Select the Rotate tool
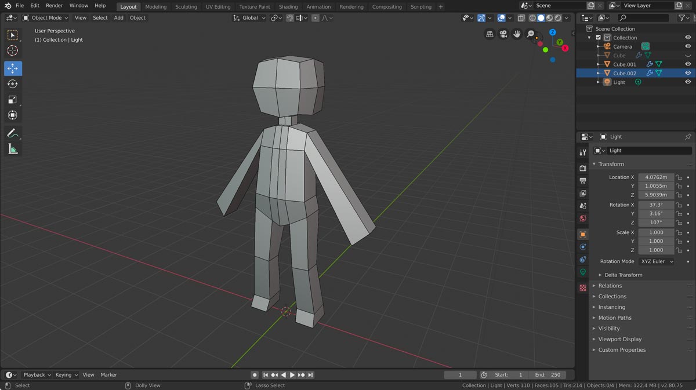696x390 pixels. [13, 84]
